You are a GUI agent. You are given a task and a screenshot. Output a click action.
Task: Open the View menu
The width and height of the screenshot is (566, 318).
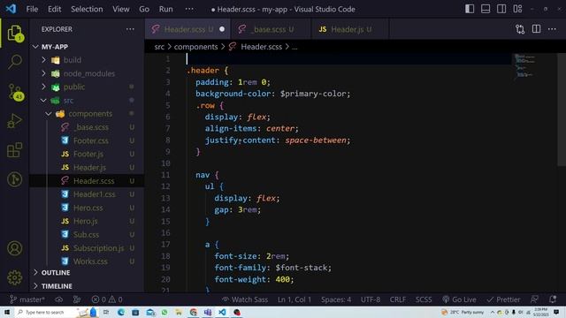pyautogui.click(x=121, y=9)
